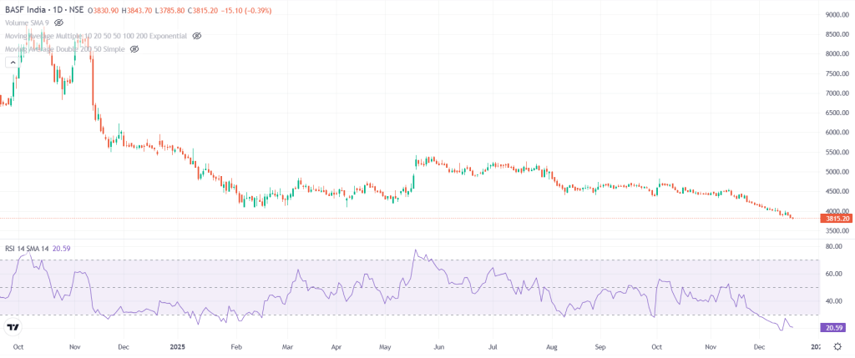Click the RSI 14 SMA 14 legend
The height and width of the screenshot is (358, 855).
coord(25,248)
